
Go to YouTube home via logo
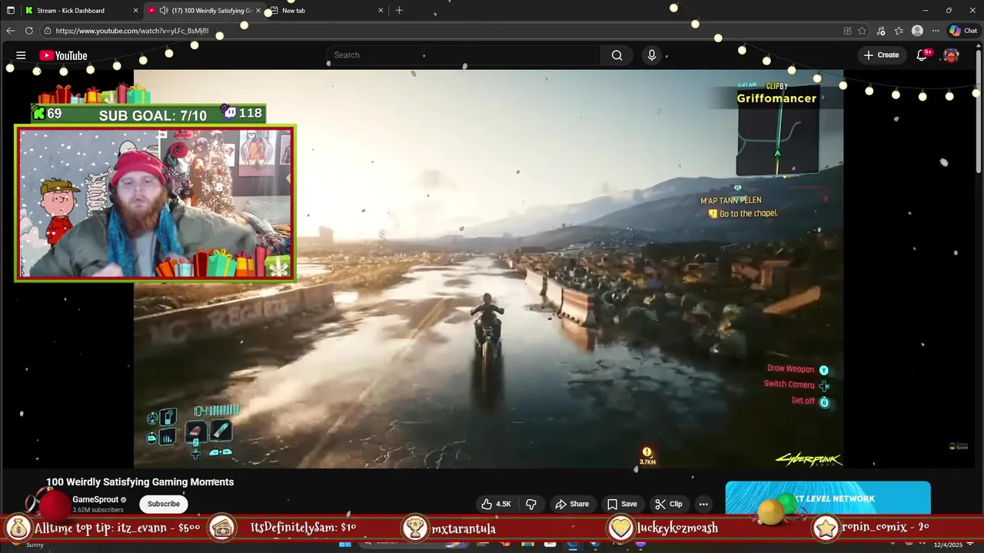point(63,55)
